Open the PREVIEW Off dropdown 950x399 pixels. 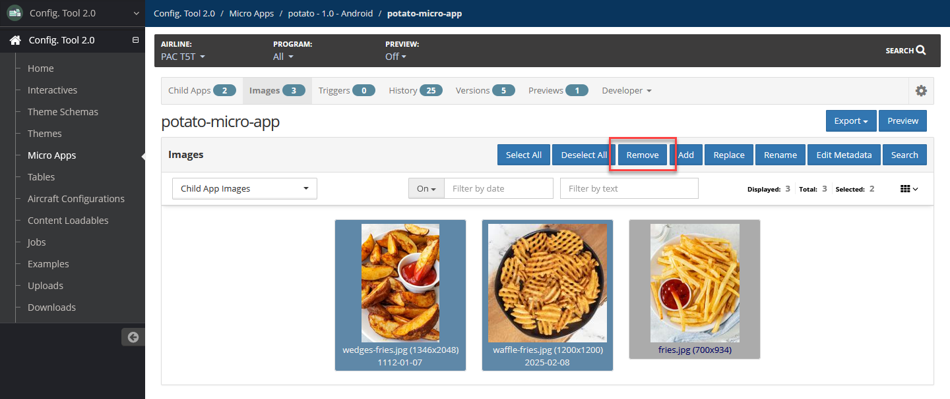click(396, 57)
